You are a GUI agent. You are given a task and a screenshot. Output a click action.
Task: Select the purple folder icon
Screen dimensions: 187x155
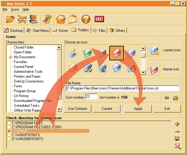click(x=131, y=53)
